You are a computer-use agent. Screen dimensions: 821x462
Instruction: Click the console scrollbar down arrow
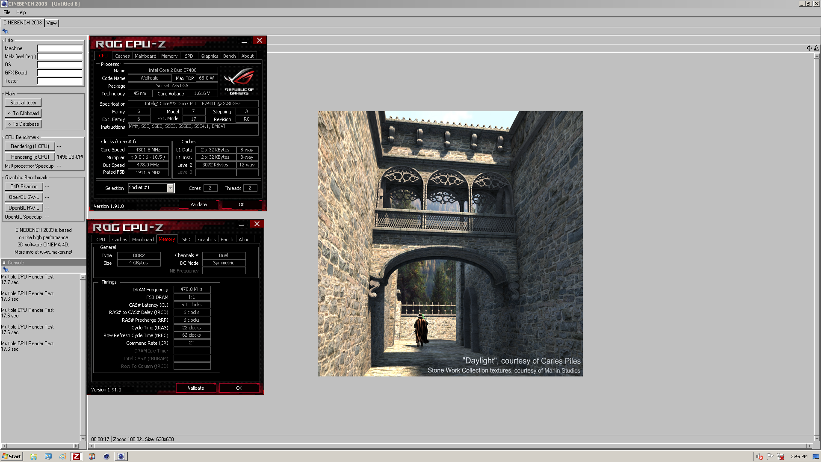point(83,438)
